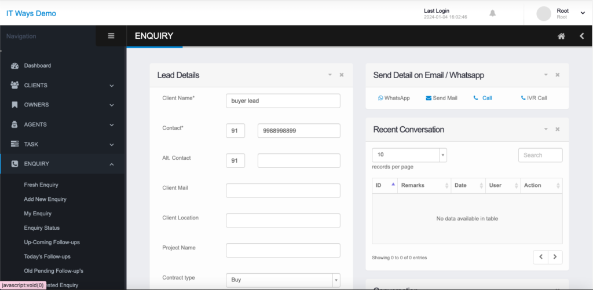The image size is (593, 290).
Task: Close the Recent Conversation panel
Action: pos(558,129)
